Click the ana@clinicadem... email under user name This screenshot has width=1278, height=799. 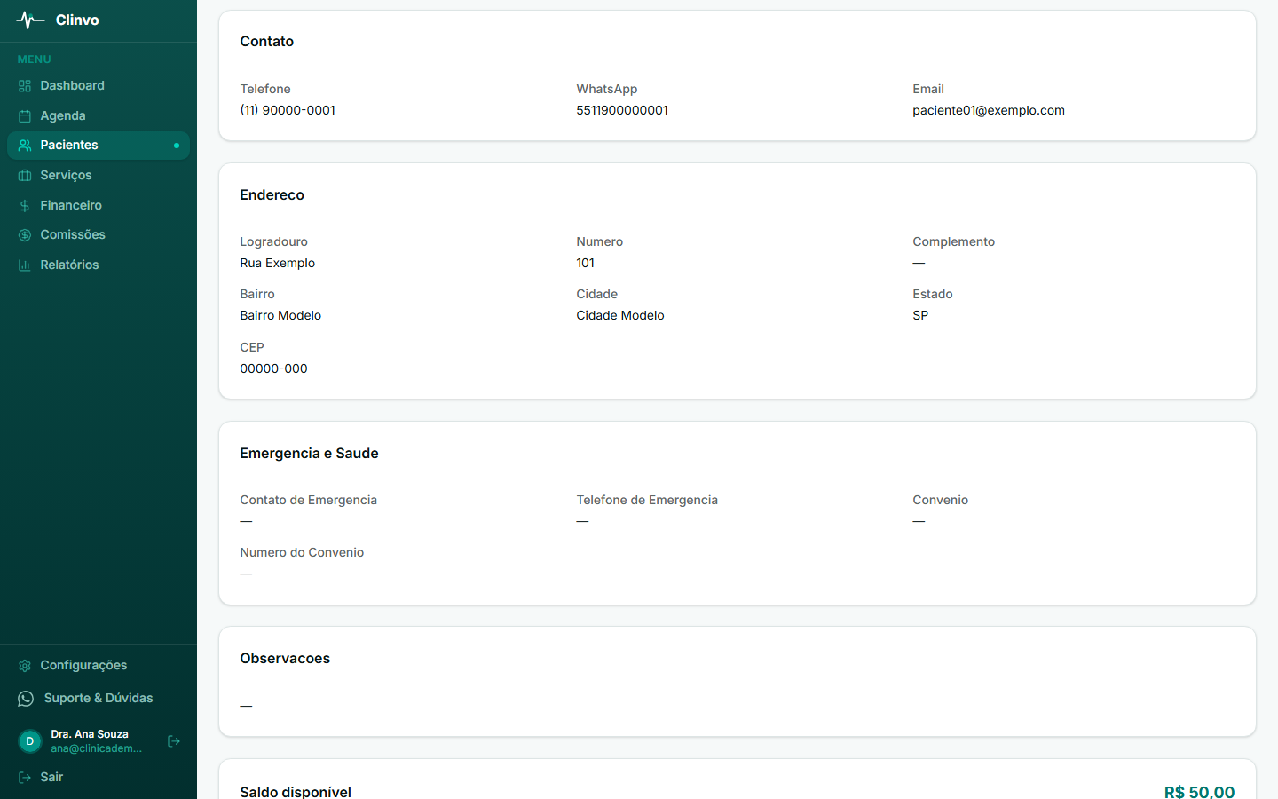point(96,748)
